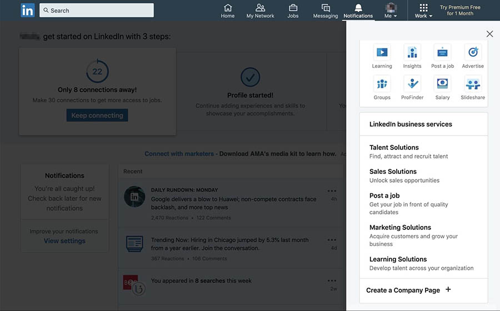Switch to the Messaging tab
Screen dimensions: 500x311
326,11
